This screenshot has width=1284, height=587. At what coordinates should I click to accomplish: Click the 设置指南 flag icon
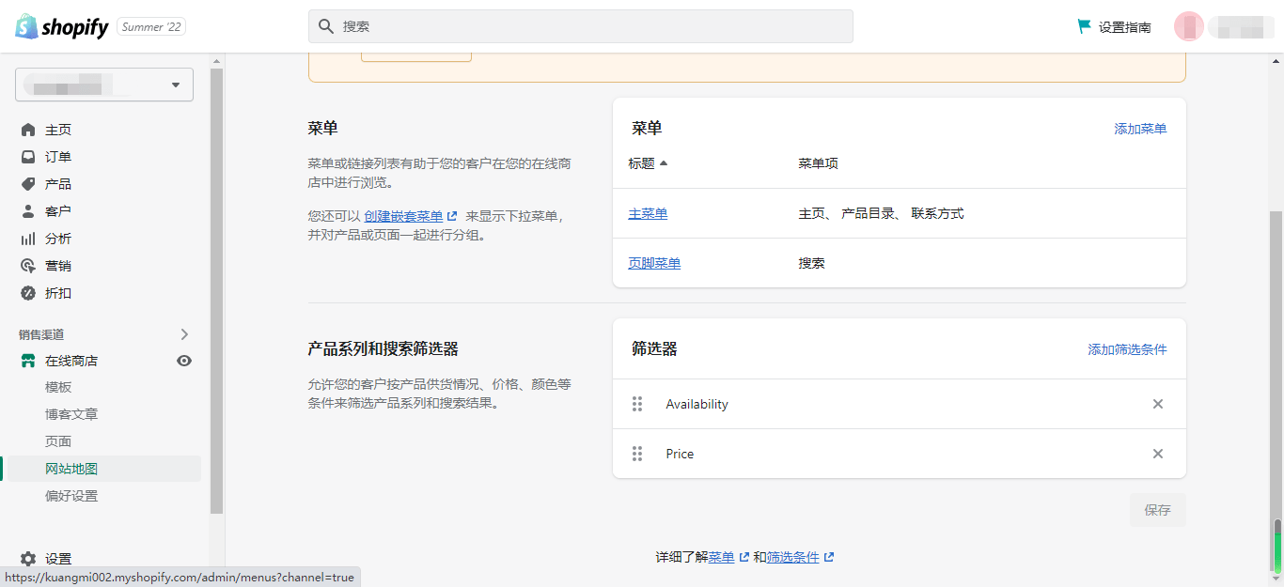[1085, 26]
